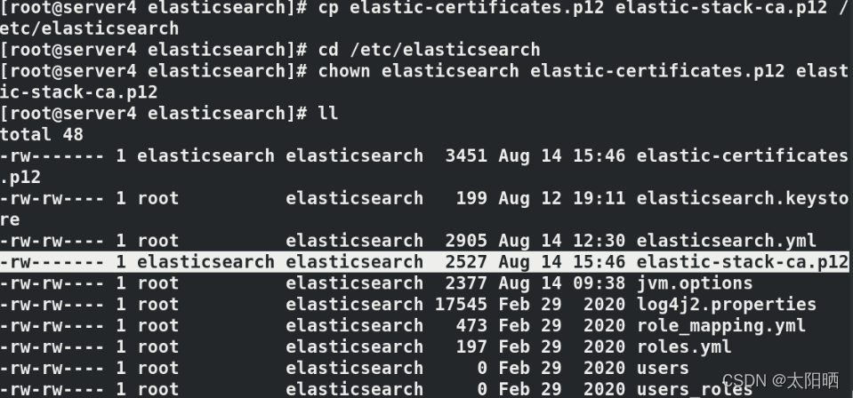
Task: Click the elastic-certificates file name in listing
Action: point(743,155)
